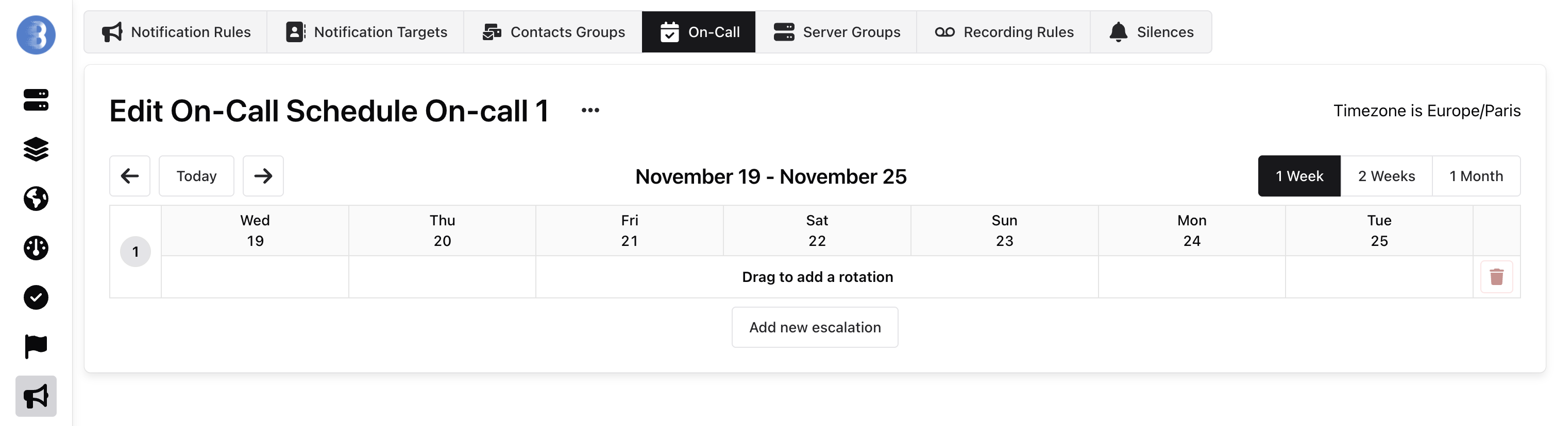Screen dimensions: 1554x426
Task: Open the checkmark circle sidebar icon
Action: [x=36, y=298]
